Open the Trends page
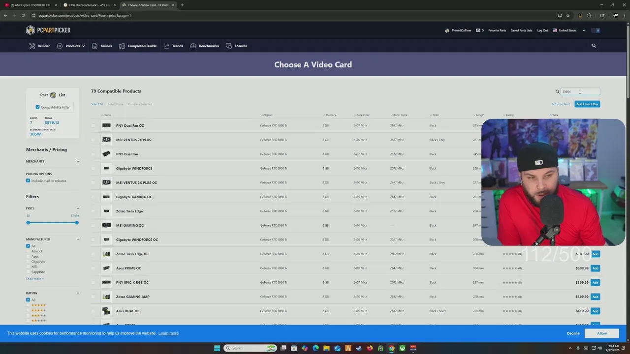Viewport: 630px width, 354px height. [173, 46]
